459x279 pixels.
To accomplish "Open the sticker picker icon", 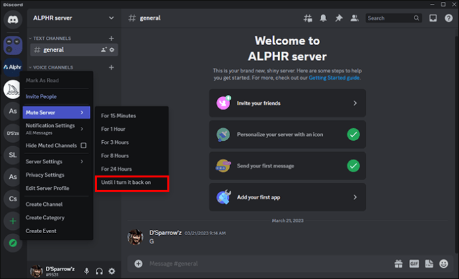I will (429, 264).
